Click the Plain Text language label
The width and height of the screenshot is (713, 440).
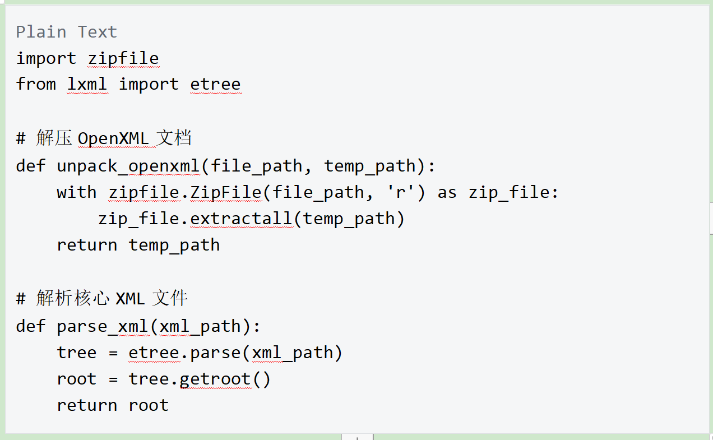[67, 32]
